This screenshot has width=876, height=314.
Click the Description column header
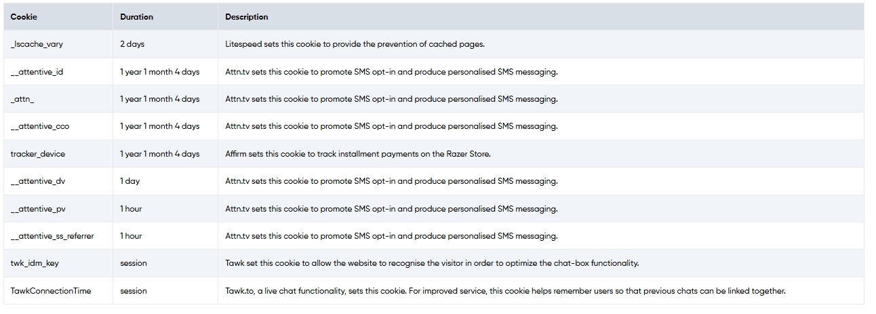(x=247, y=17)
